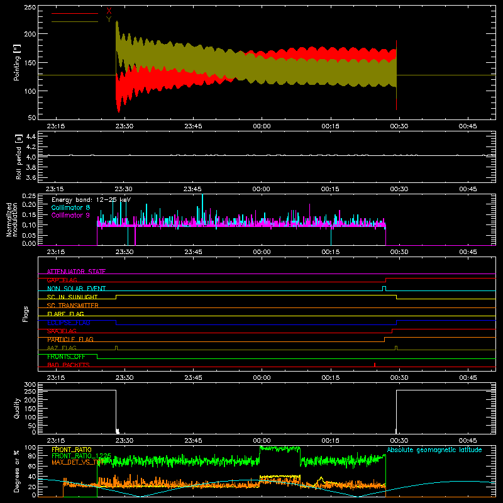Image resolution: width=503 pixels, height=503 pixels.
Task: Click the BAD_PACKETS flag label
Action: (x=69, y=365)
